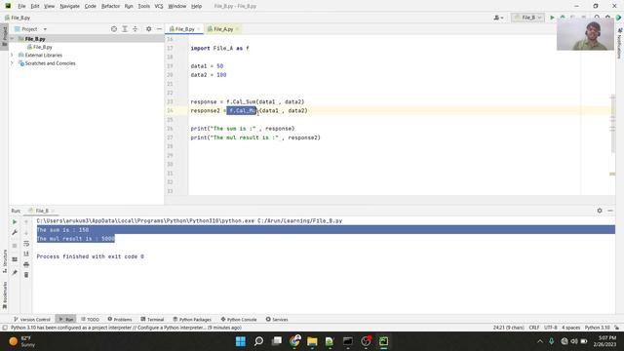The image size is (624, 351).
Task: Clear console output trash icon
Action: pyautogui.click(x=26, y=275)
